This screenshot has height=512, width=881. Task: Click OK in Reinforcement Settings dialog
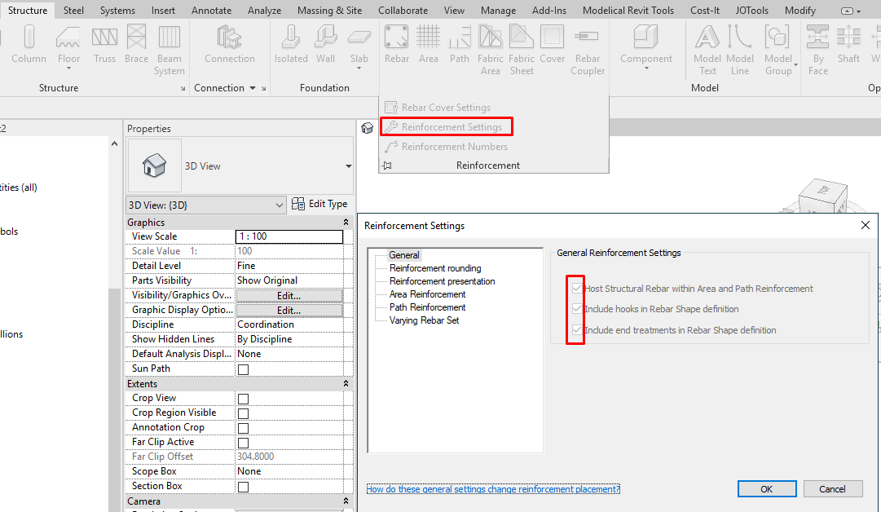click(766, 489)
